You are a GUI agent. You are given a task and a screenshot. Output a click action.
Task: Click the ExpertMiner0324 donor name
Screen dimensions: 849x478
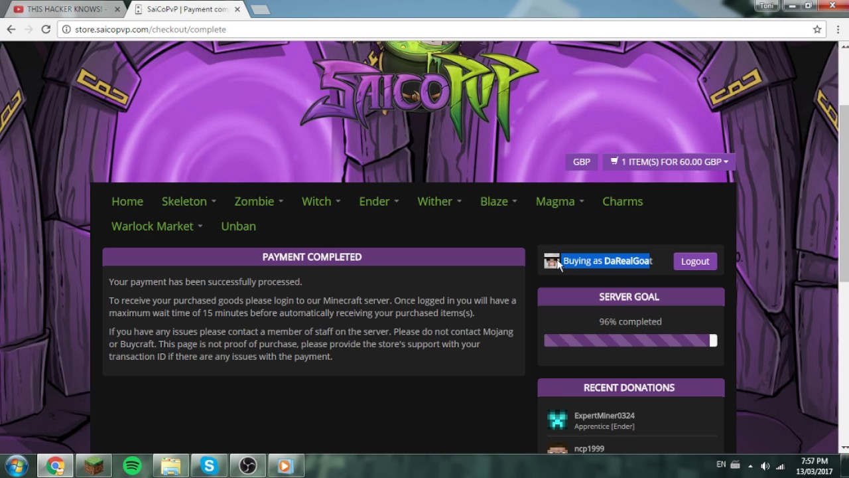click(x=604, y=416)
